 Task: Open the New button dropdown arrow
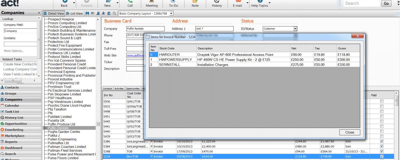coord(117,3)
